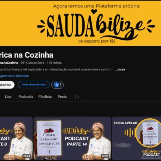Click the 24:24 duration badge
The height and width of the screenshot is (161, 161).
point(27,156)
